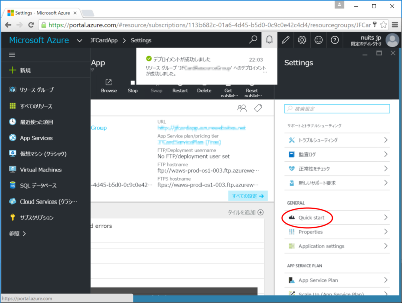
Task: Open SQL データベース in sidebar
Action: [x=46, y=185]
